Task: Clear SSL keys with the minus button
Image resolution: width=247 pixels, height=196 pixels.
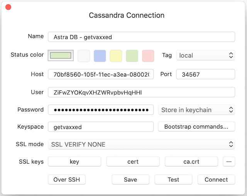Action: point(229,161)
